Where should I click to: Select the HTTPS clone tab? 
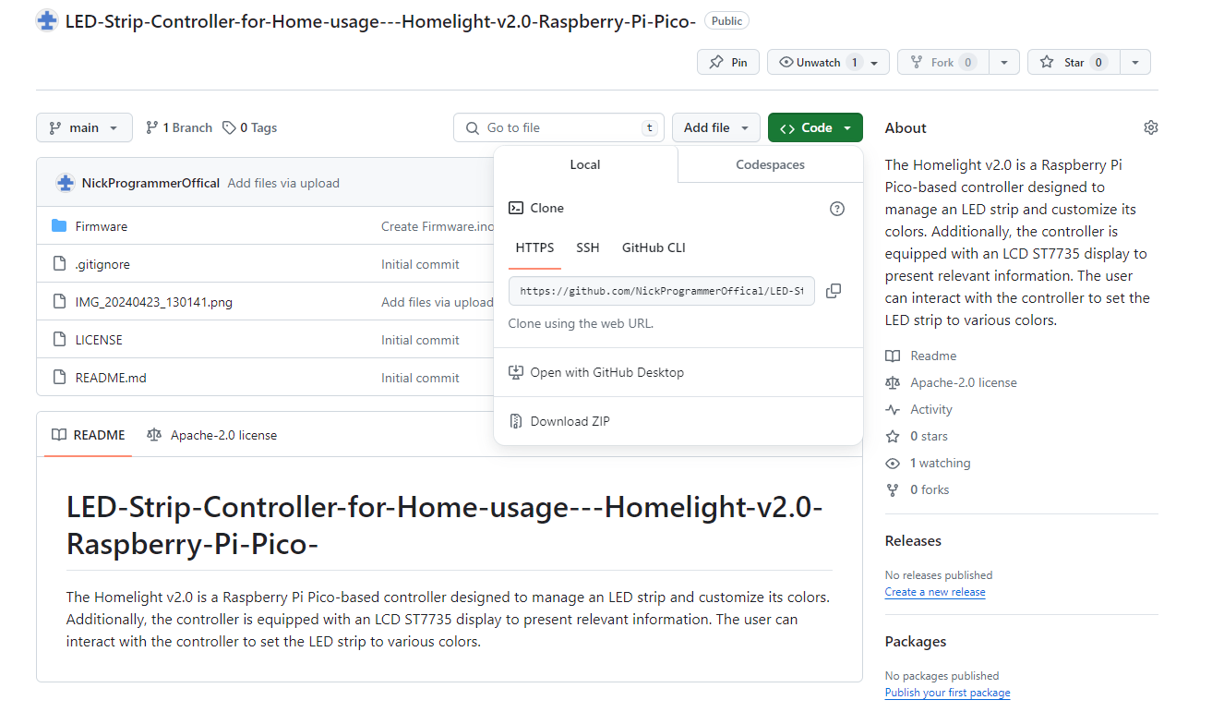coord(535,247)
